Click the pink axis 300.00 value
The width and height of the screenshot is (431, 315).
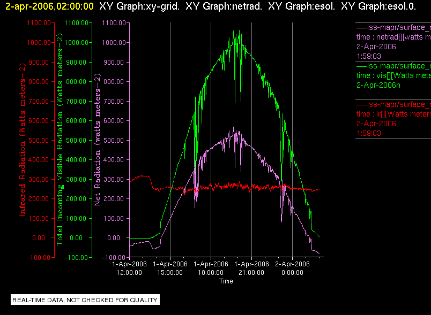(x=114, y=180)
